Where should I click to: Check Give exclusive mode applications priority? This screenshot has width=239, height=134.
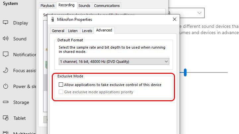[61, 92]
